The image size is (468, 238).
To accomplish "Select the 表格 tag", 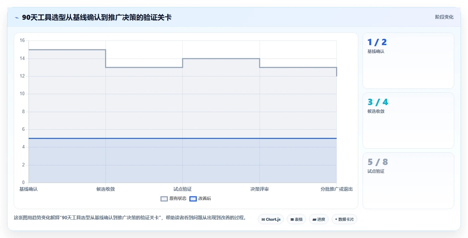I will [x=296, y=219].
